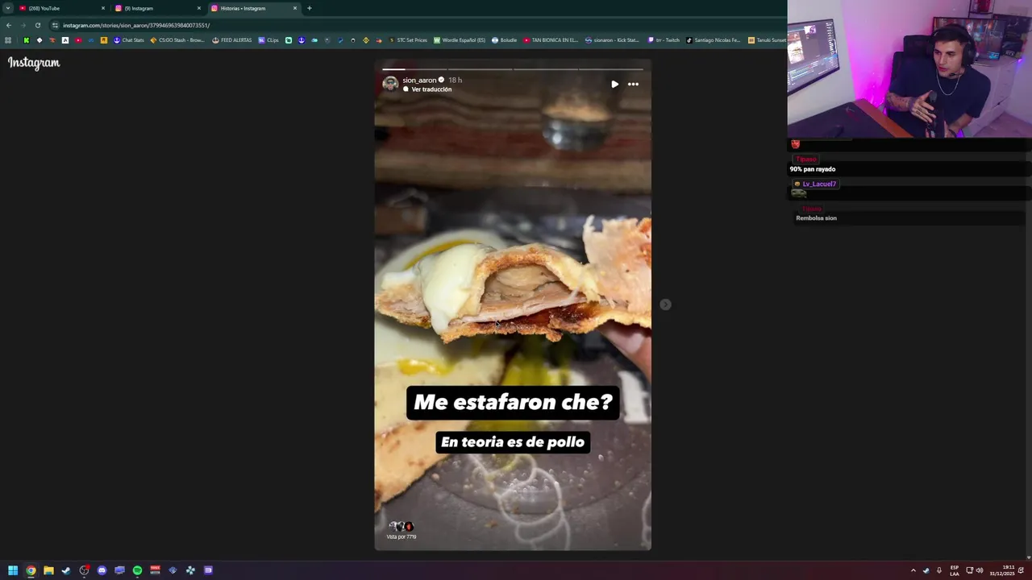Open the ESP LAA language switcher

(x=955, y=570)
